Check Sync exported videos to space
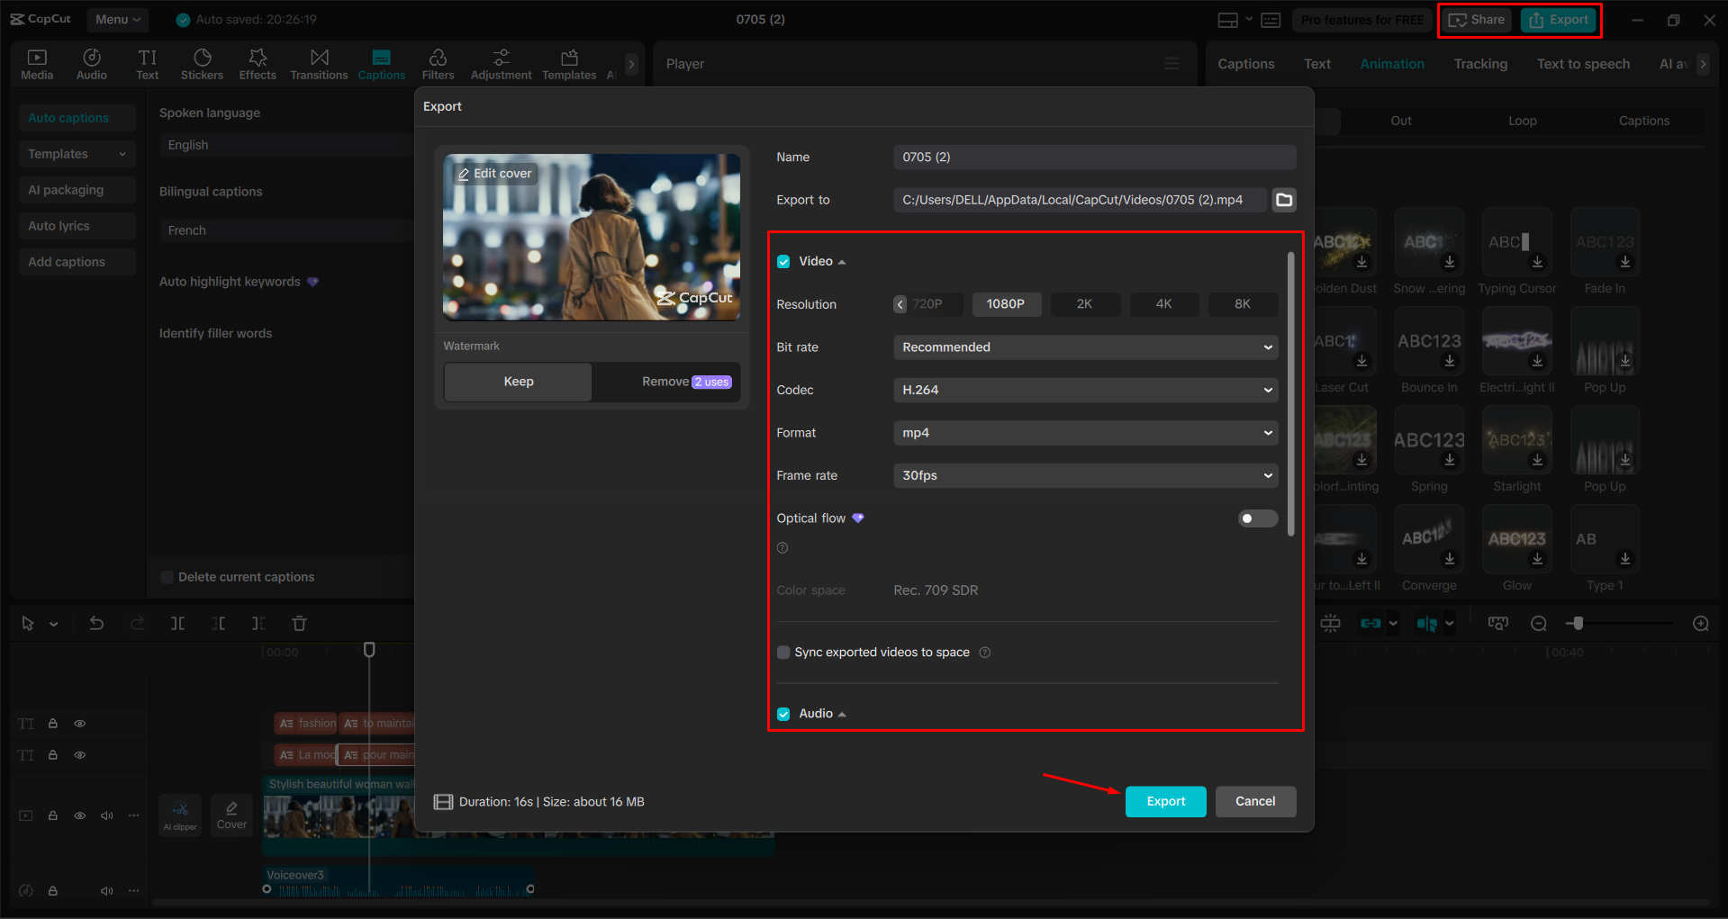The image size is (1728, 919). click(x=783, y=652)
